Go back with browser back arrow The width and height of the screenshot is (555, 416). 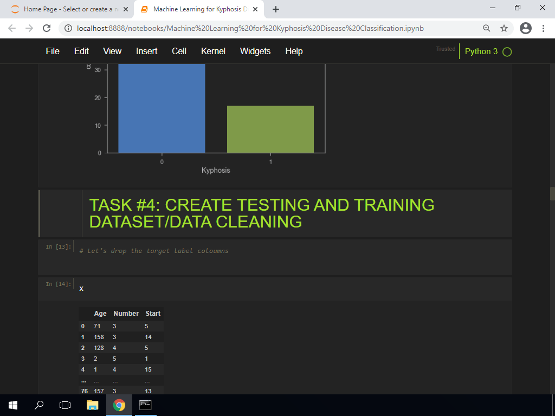point(12,28)
